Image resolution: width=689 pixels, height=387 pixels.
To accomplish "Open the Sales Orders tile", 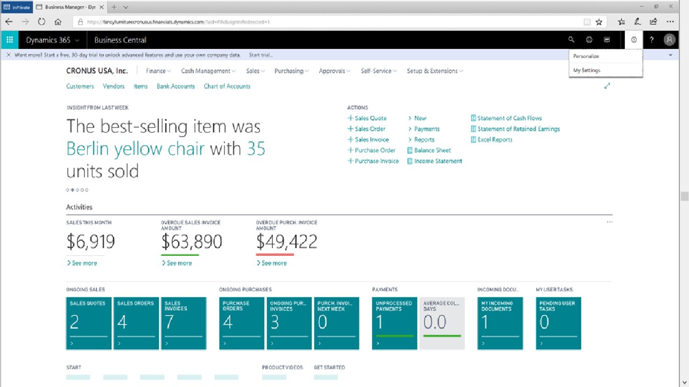I will 136,324.
